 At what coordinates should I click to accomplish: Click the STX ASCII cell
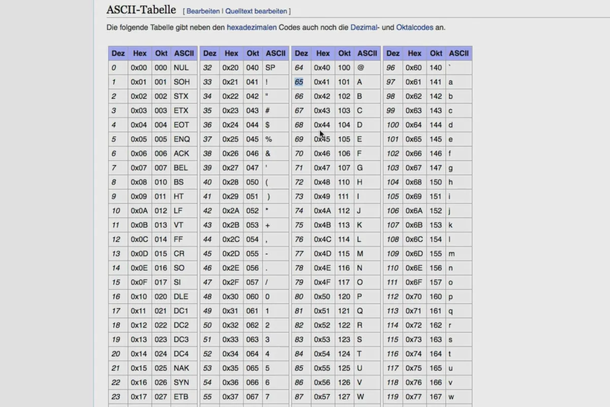pyautogui.click(x=184, y=96)
